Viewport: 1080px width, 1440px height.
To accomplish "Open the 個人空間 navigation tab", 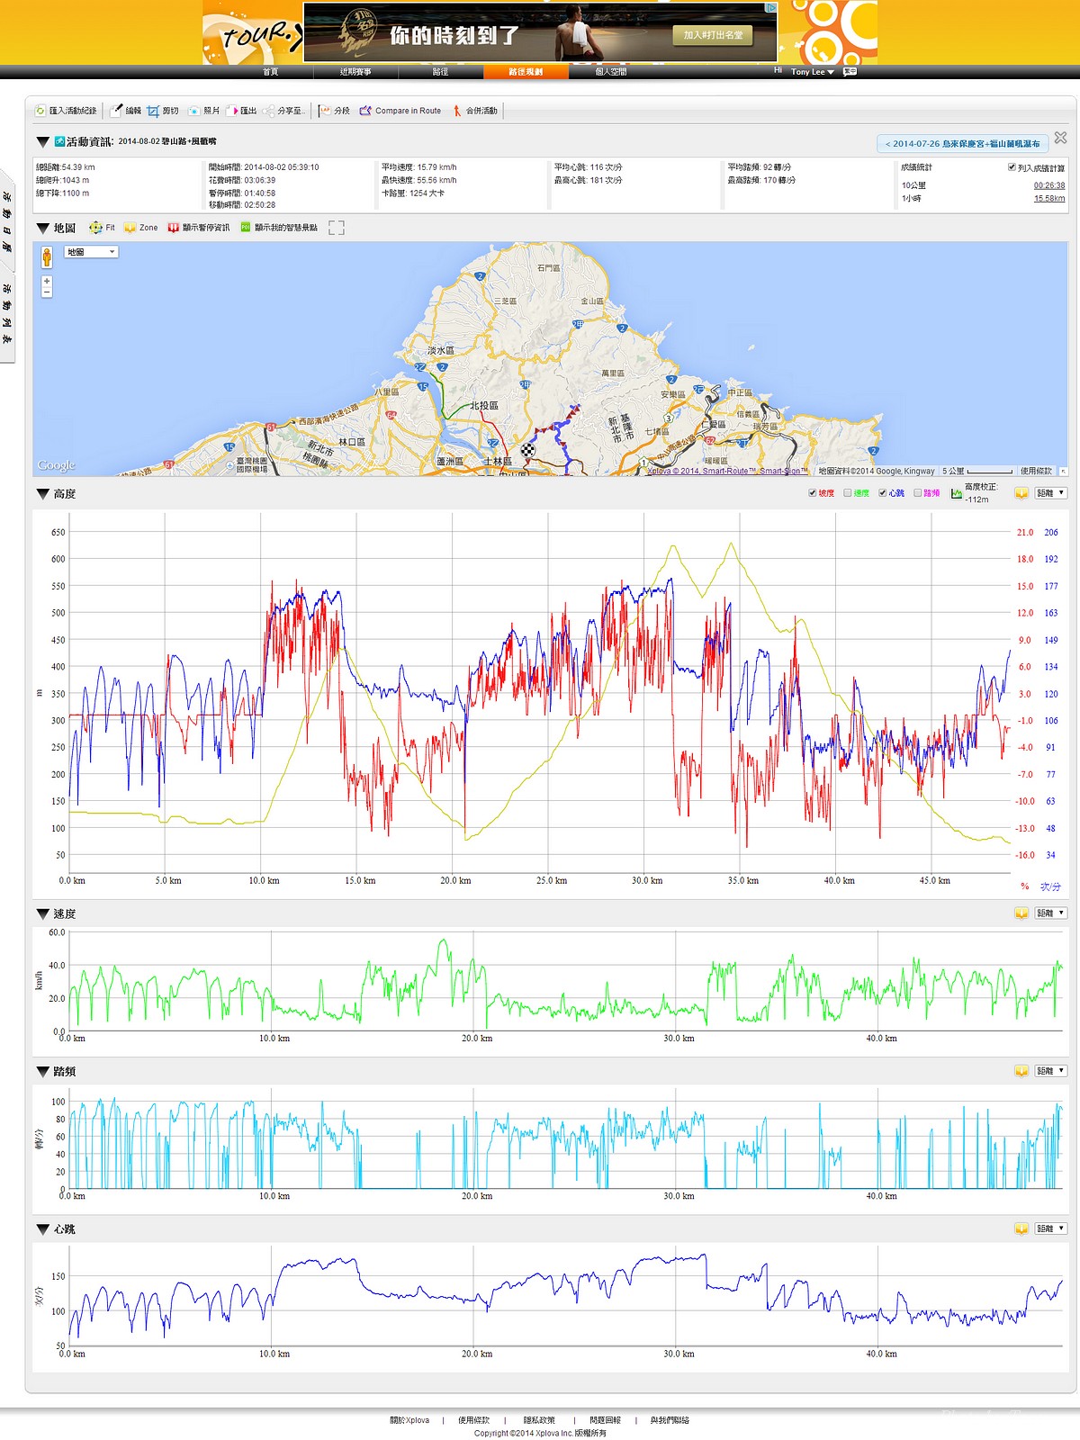I will (611, 72).
